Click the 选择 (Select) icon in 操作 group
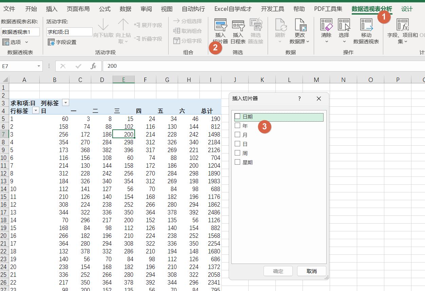This screenshot has width=425, height=291. pyautogui.click(x=344, y=26)
